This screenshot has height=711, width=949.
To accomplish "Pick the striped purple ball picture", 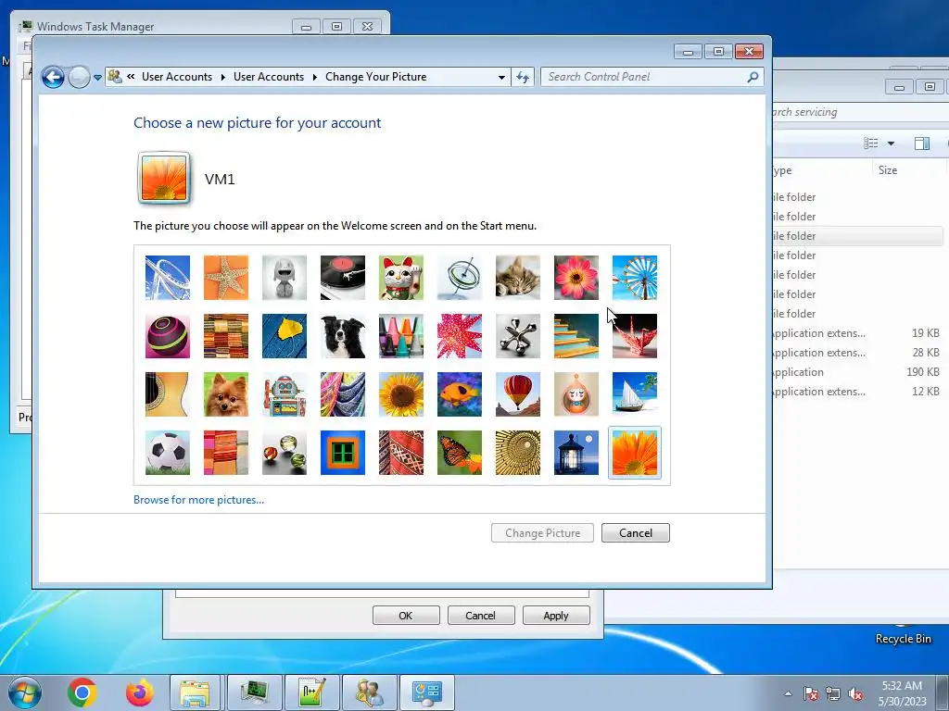I will click(x=168, y=336).
